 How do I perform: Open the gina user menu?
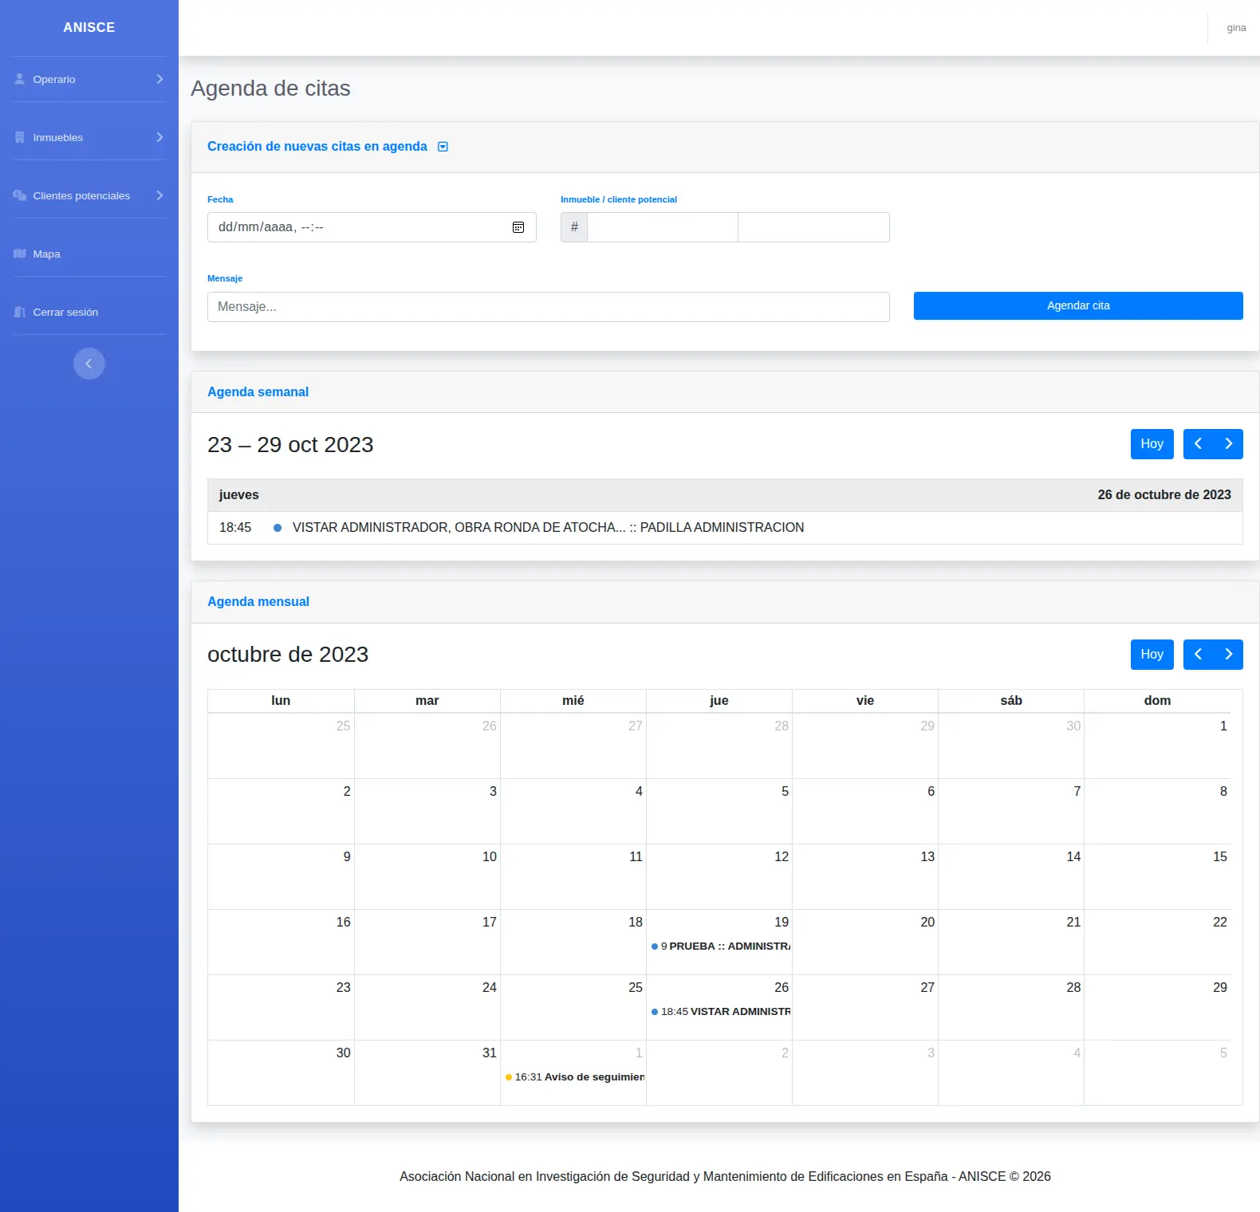(x=1236, y=28)
